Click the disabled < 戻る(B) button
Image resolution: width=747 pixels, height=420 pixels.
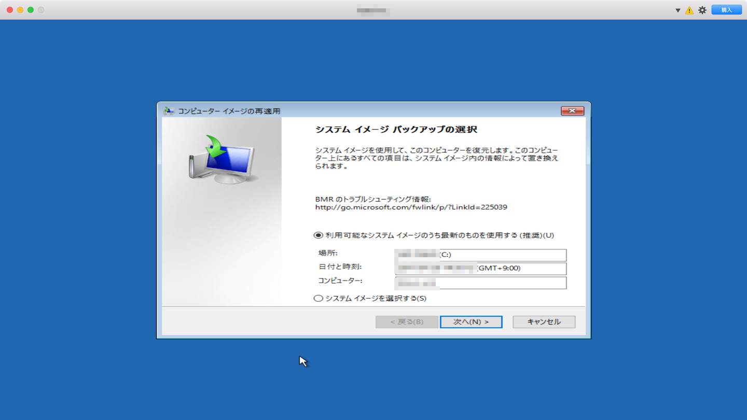407,322
